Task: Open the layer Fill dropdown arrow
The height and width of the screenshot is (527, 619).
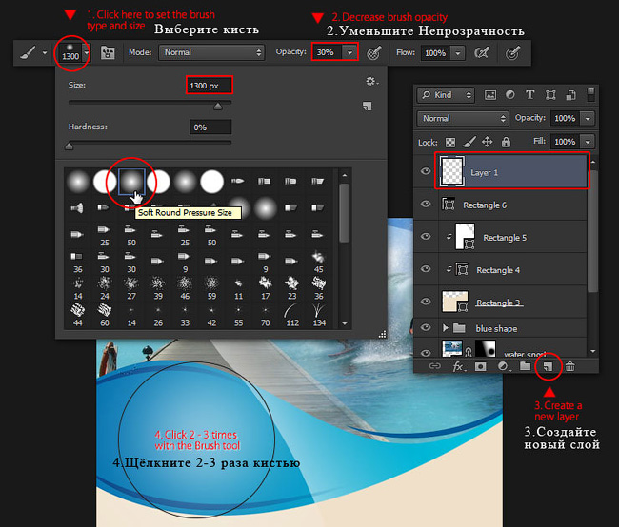Action: click(588, 142)
